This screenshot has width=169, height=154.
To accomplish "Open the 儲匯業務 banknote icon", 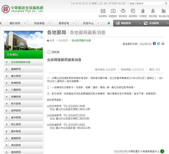I will coord(113,11).
